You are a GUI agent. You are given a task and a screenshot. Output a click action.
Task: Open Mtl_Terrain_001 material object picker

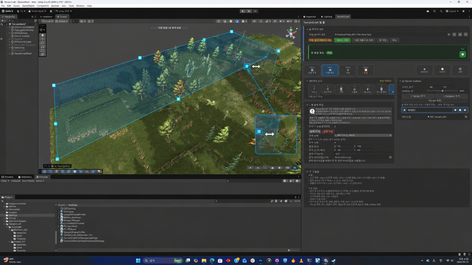point(466,117)
